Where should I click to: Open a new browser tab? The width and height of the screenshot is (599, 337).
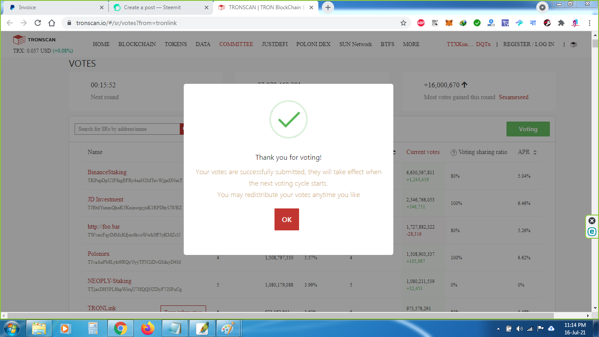pos(328,7)
